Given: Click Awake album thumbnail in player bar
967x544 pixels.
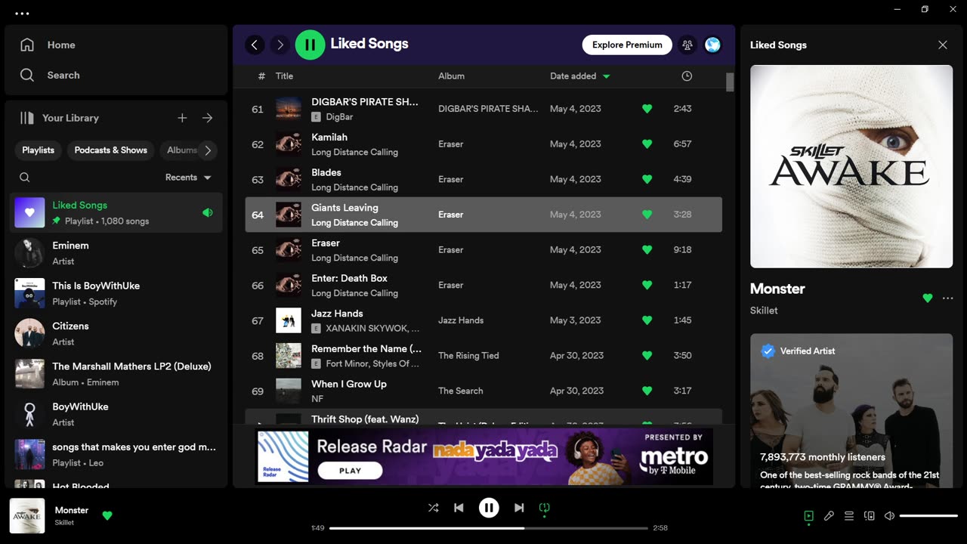Looking at the screenshot, I should tap(27, 516).
